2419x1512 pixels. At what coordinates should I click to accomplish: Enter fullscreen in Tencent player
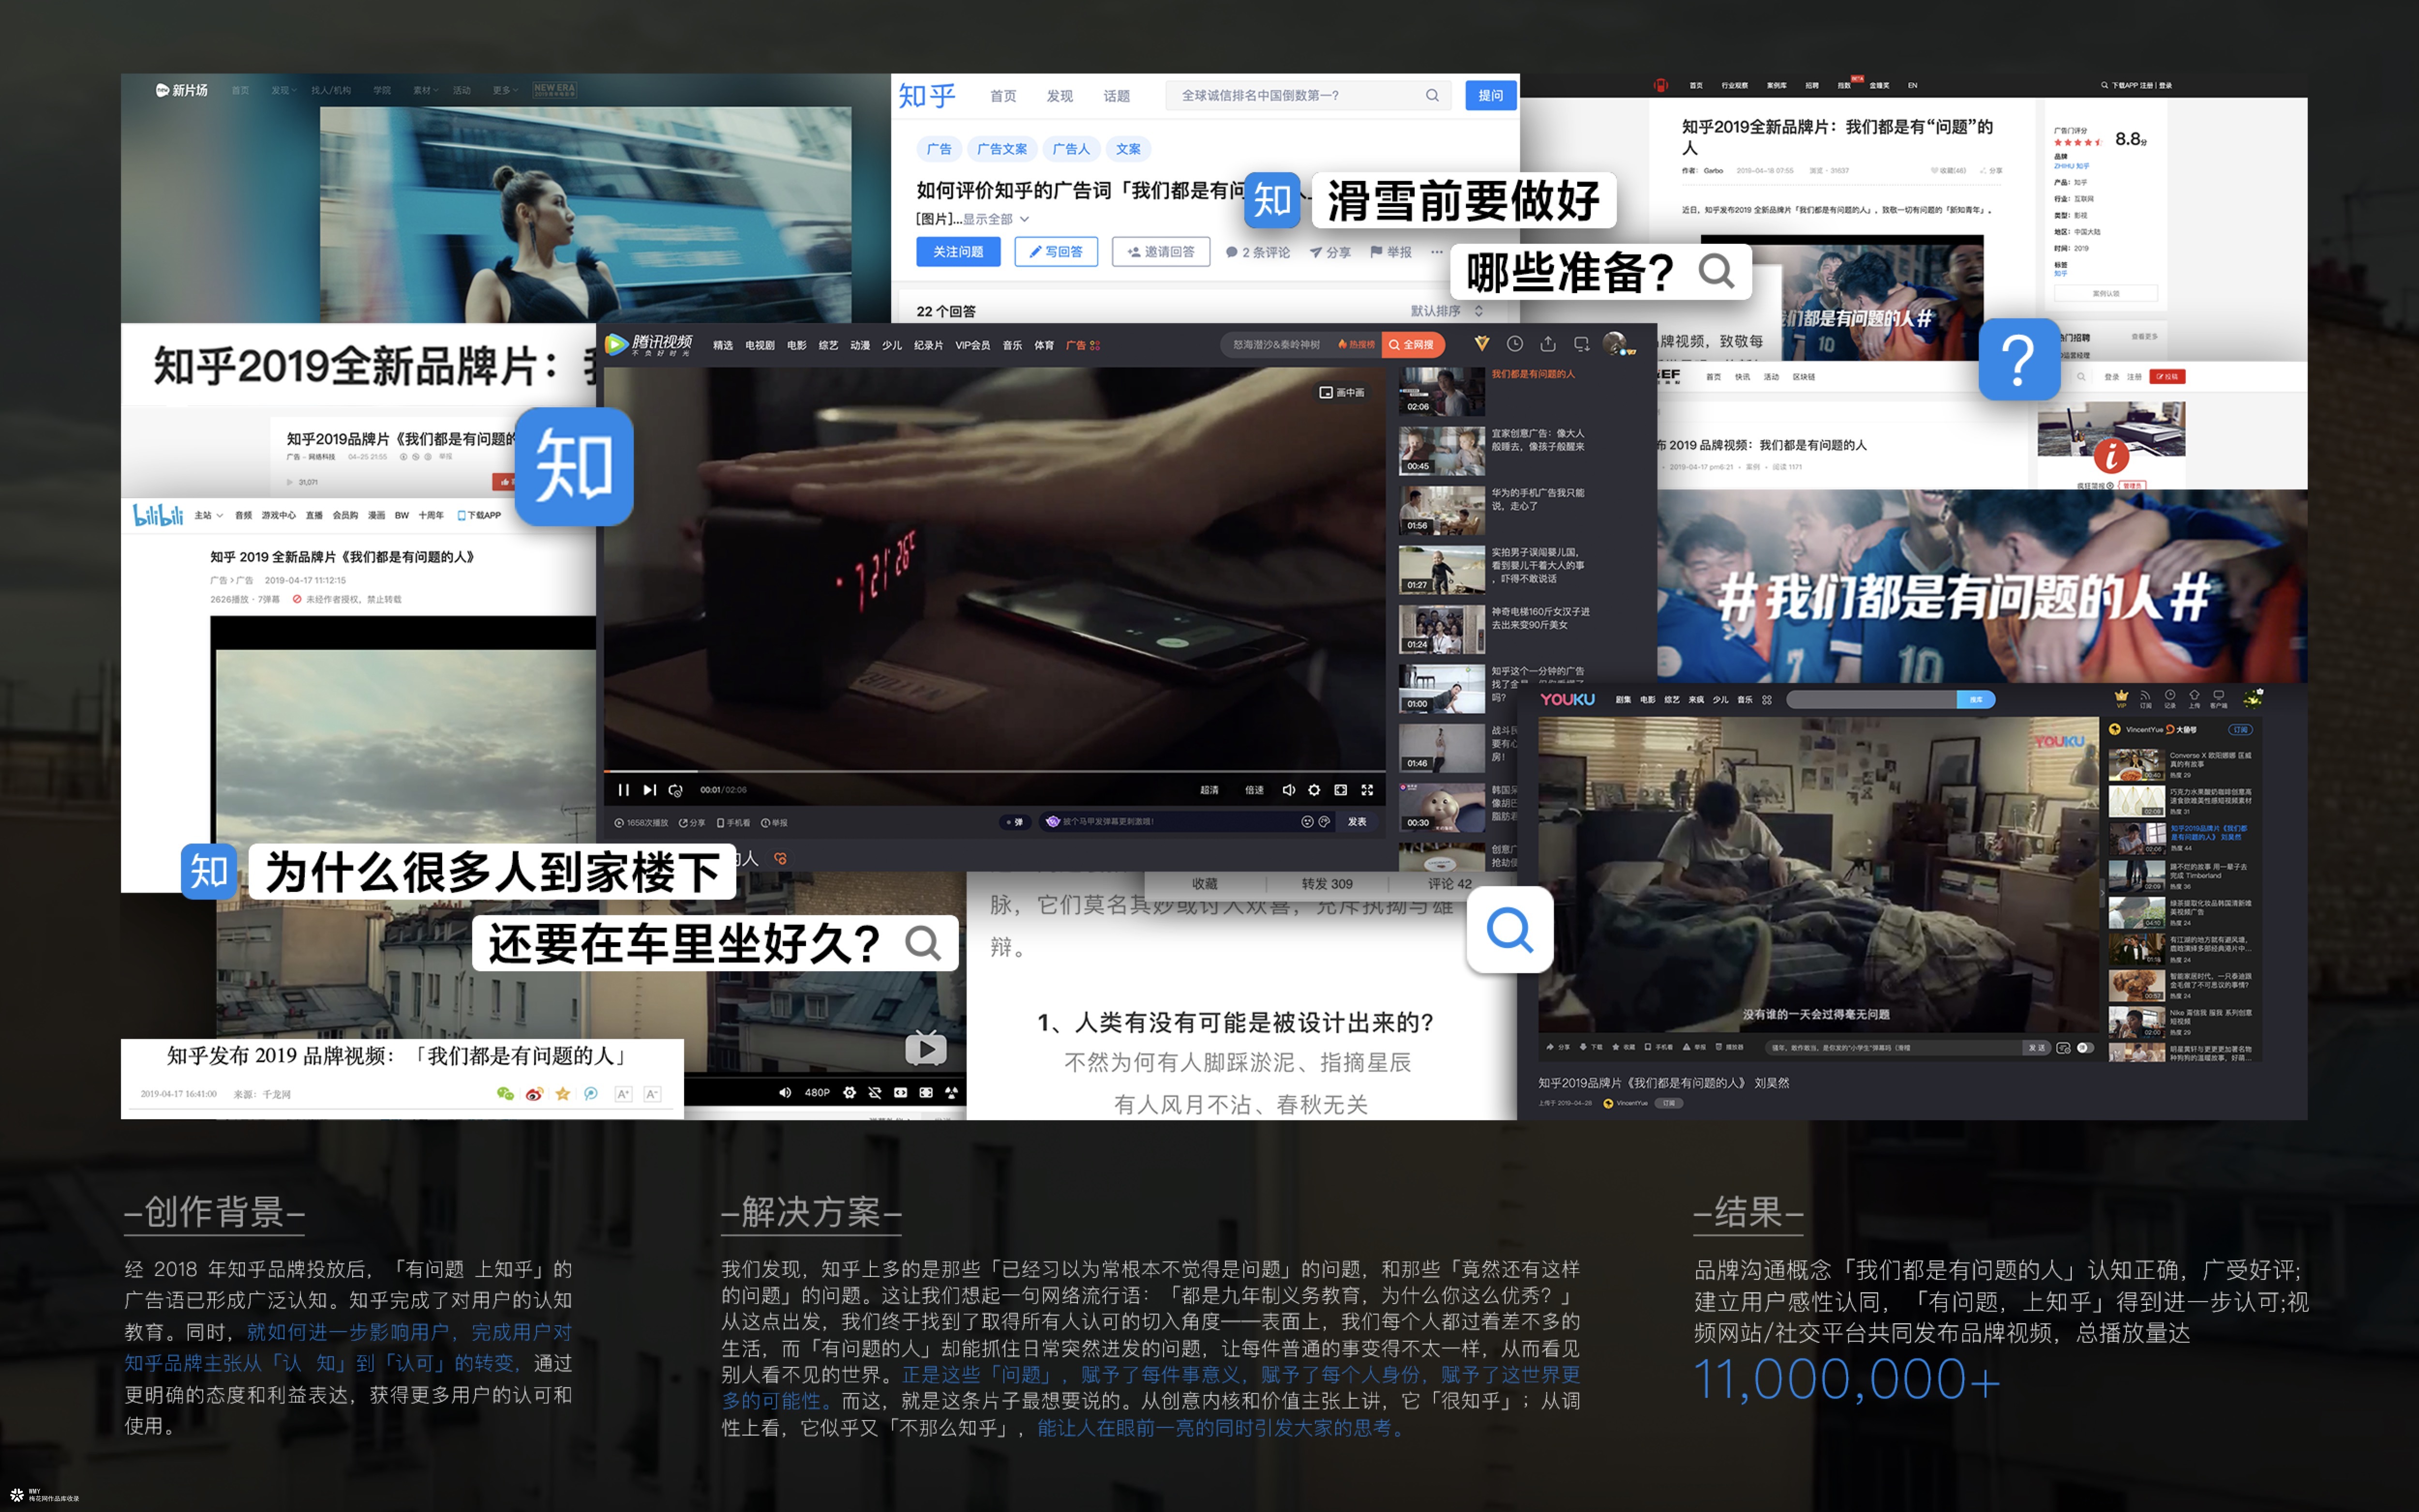click(x=1367, y=790)
